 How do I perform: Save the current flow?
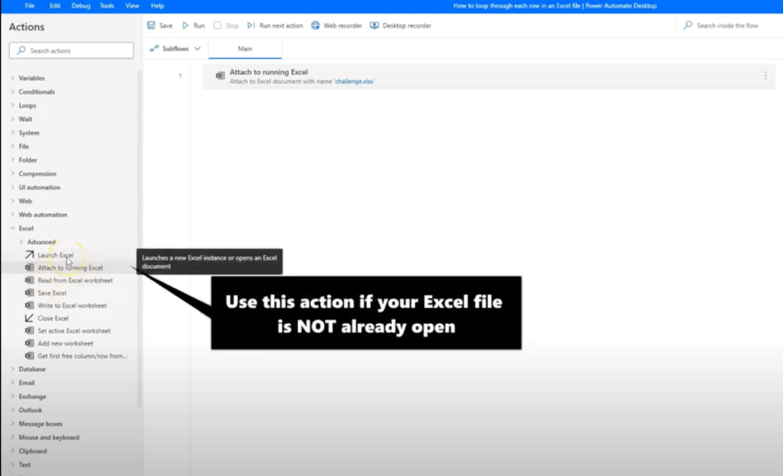[161, 24]
